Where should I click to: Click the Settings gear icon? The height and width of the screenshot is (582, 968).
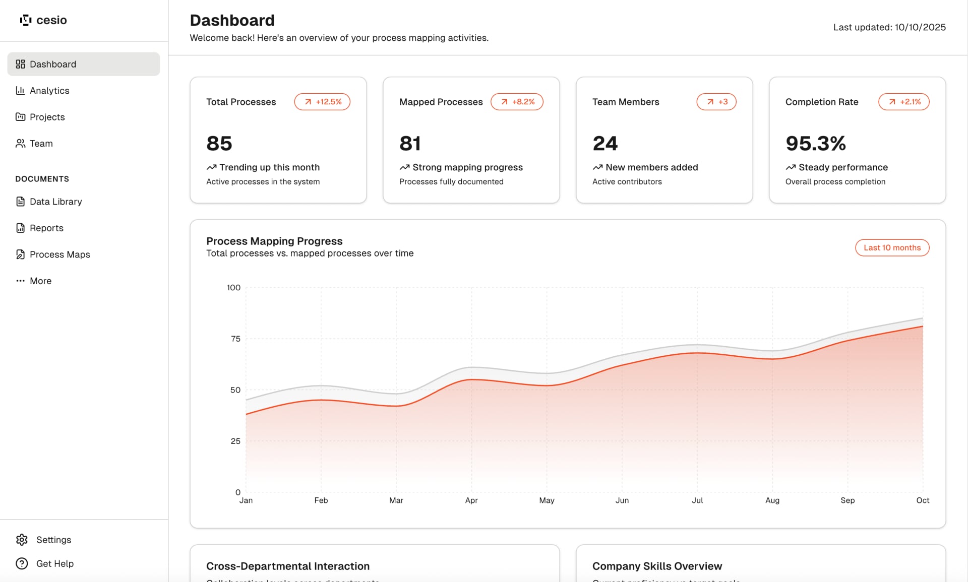[x=22, y=540]
